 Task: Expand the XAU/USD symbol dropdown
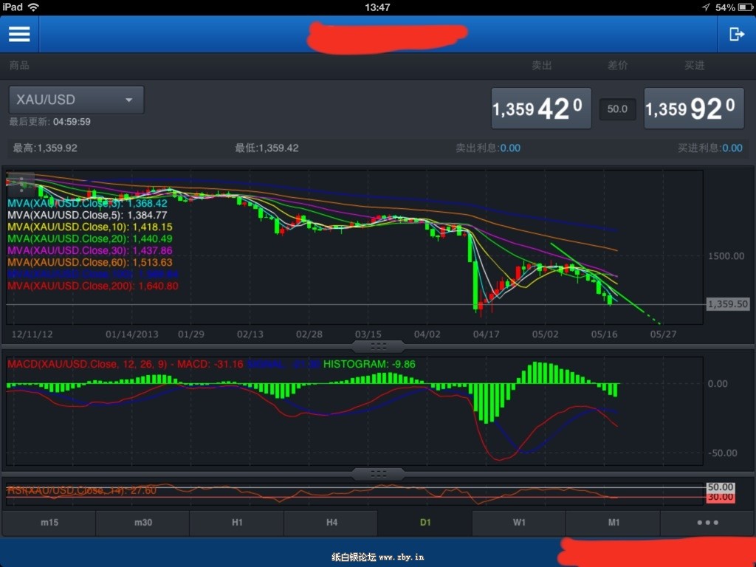(x=76, y=100)
